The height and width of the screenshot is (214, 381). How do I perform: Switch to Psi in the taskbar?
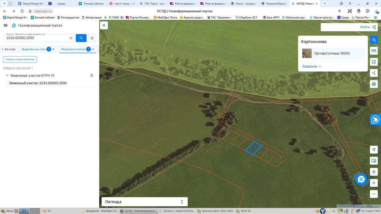47,211
